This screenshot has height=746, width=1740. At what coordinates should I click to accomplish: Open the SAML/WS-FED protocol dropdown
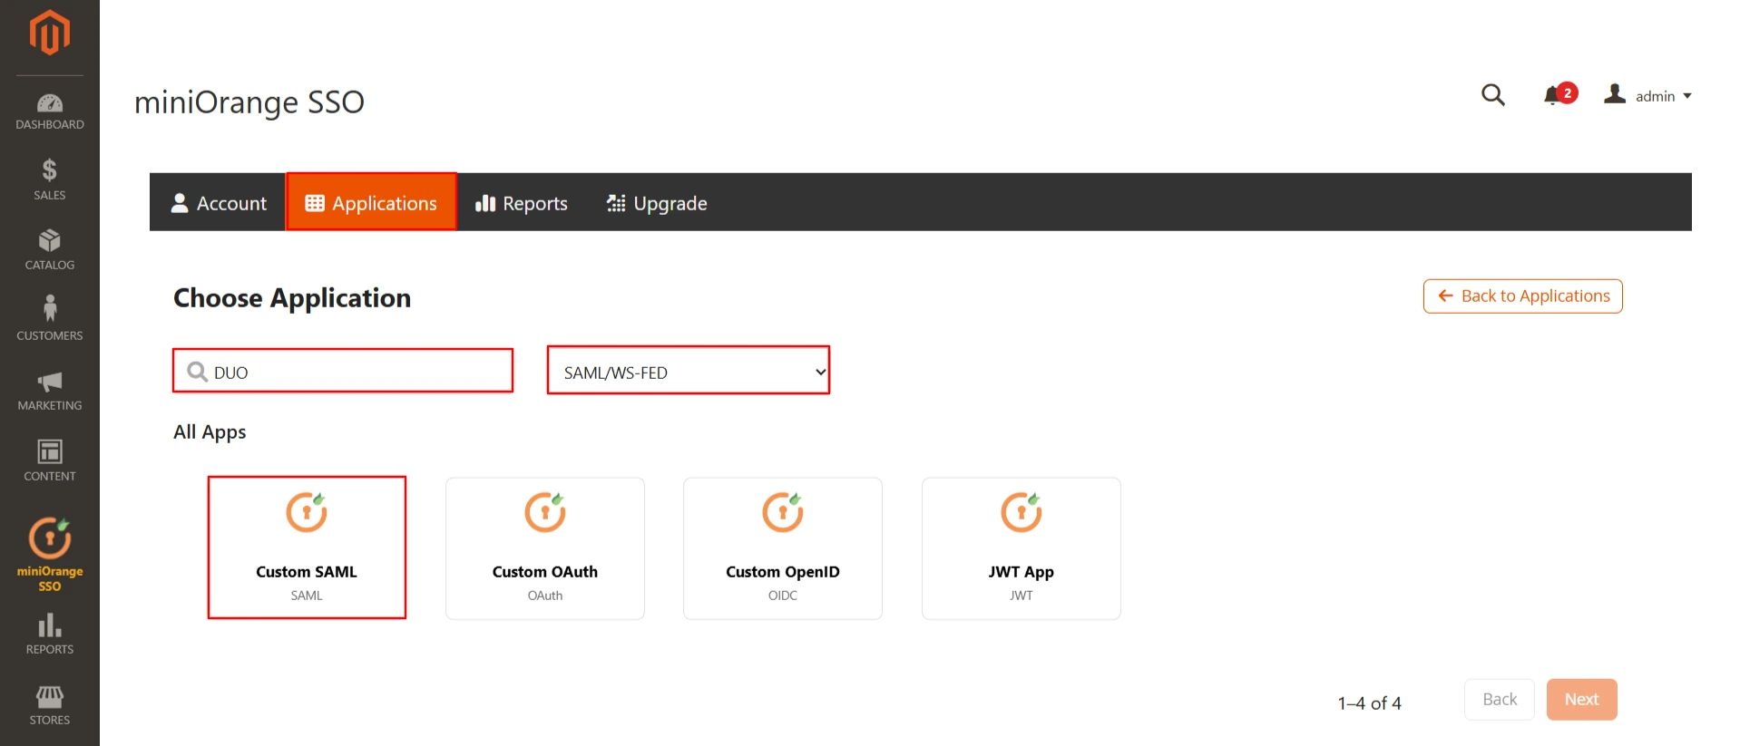pos(689,371)
